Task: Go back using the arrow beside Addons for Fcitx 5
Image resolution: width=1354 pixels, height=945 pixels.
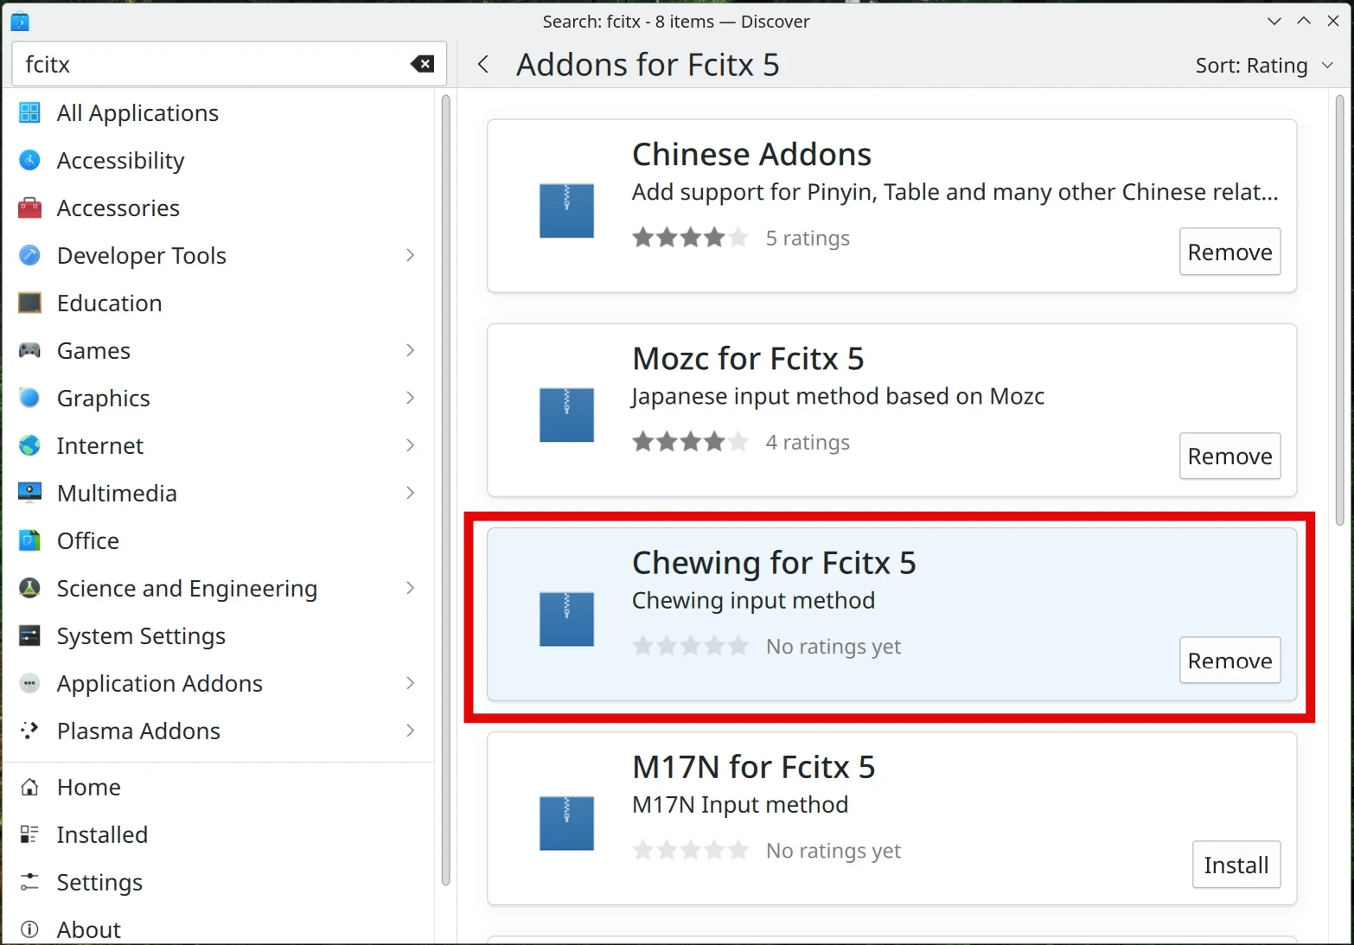Action: coord(483,64)
